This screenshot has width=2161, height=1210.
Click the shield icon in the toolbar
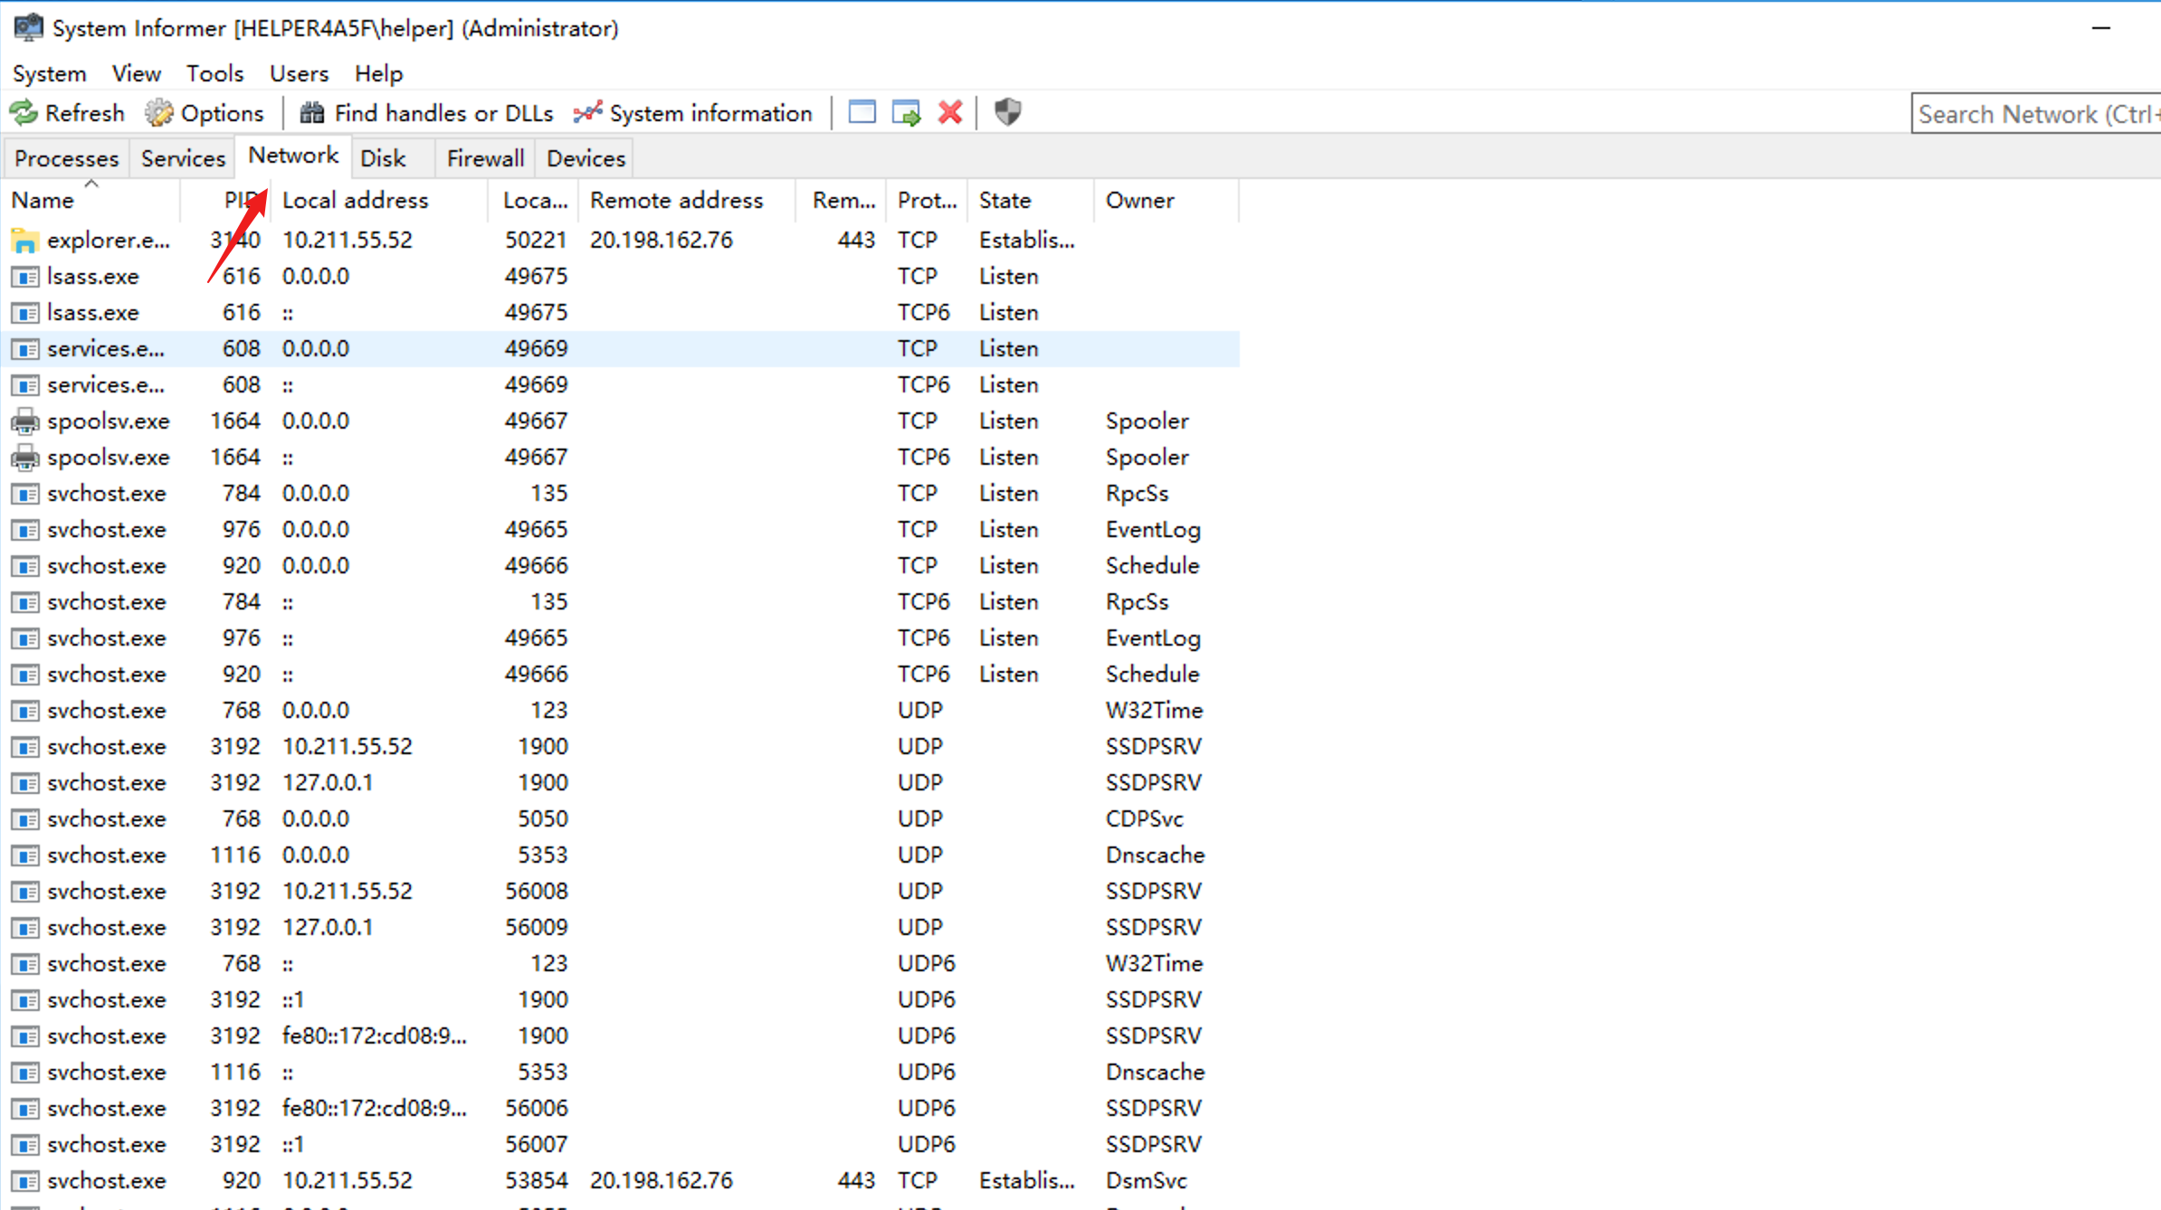pyautogui.click(x=1007, y=112)
